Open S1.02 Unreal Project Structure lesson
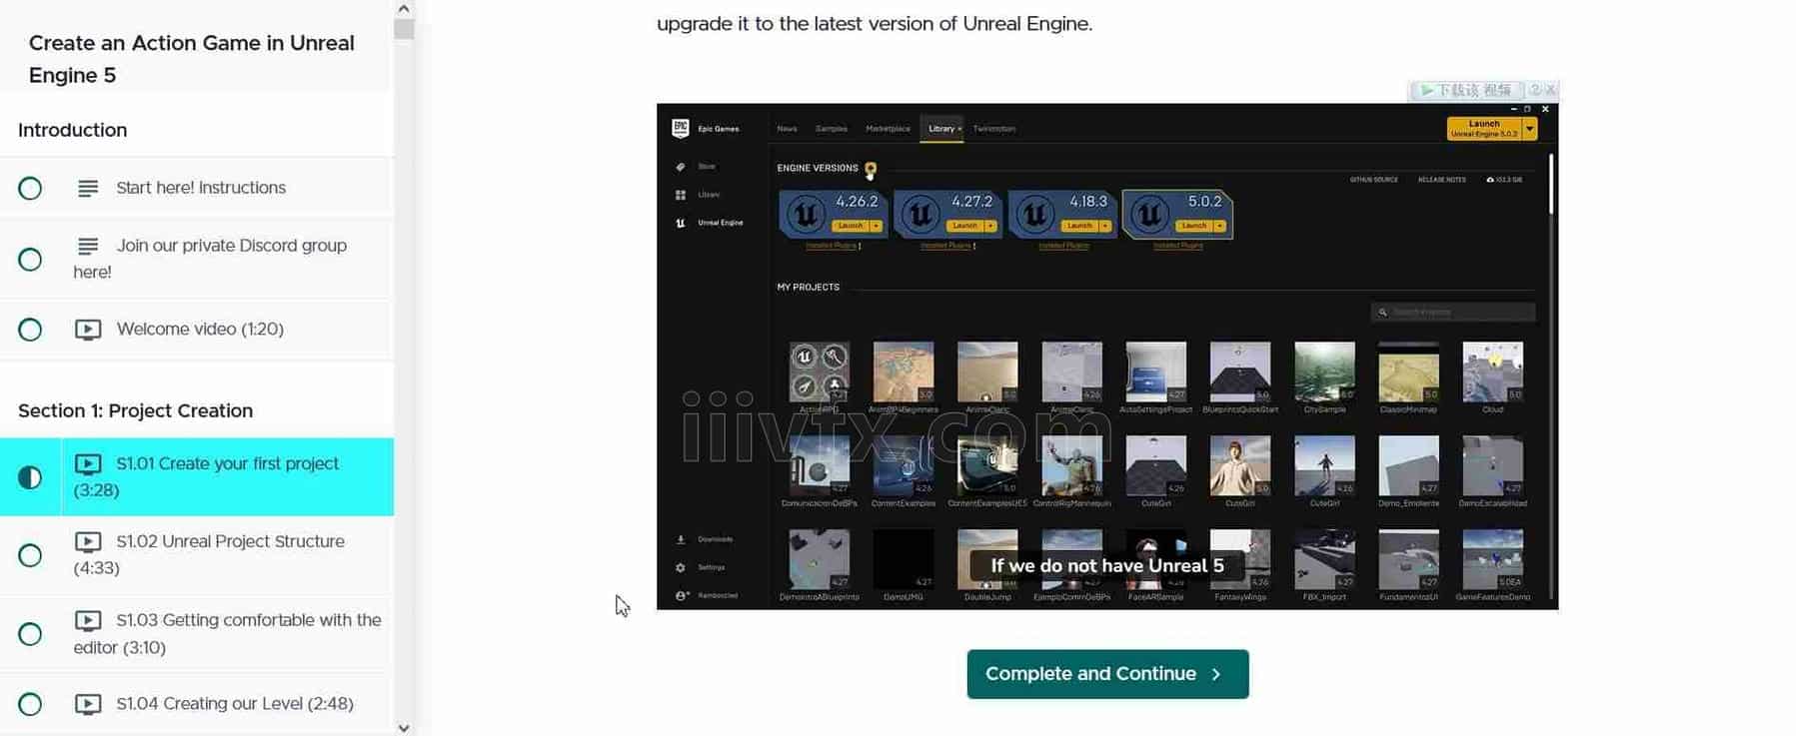 pos(197,555)
